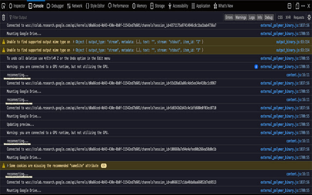Screen dimensions: 312x195
Task: Focus the Filter Output field
Action: 116,18
